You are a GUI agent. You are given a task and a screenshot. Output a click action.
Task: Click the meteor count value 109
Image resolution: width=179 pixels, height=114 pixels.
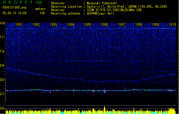coord(42,13)
